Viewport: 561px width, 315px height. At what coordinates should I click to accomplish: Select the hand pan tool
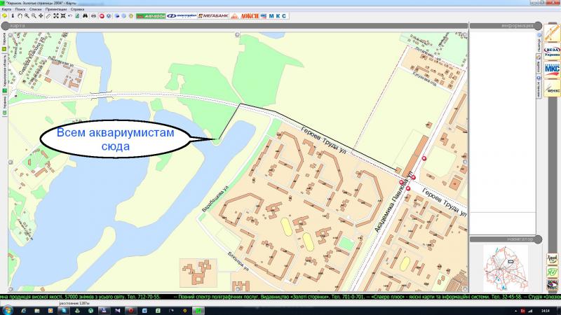pyautogui.click(x=20, y=15)
